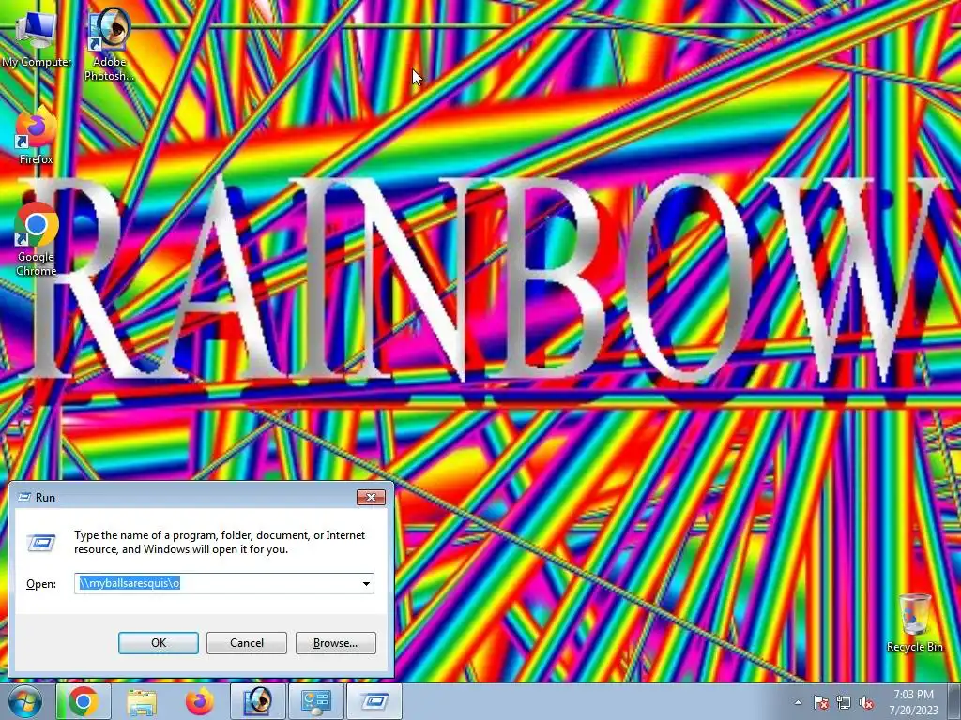Open the My Computer desktop icon
This screenshot has height=720, width=961.
[x=36, y=37]
